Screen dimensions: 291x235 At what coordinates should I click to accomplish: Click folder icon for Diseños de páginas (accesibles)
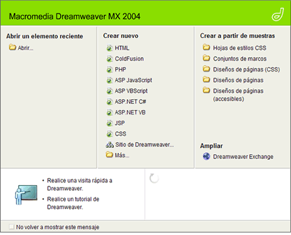click(x=206, y=90)
